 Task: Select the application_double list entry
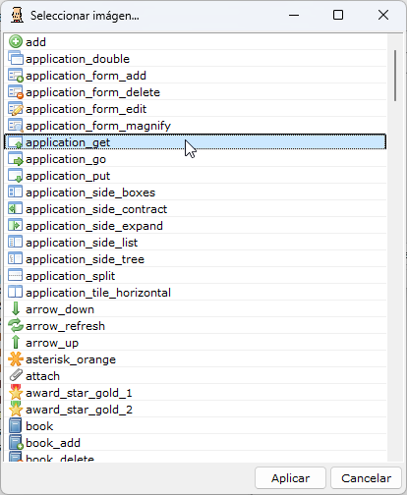click(196, 59)
